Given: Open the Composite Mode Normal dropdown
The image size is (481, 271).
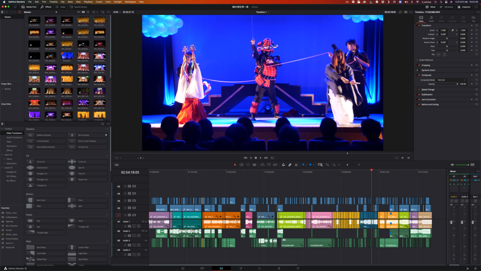Looking at the screenshot, I should (x=451, y=80).
